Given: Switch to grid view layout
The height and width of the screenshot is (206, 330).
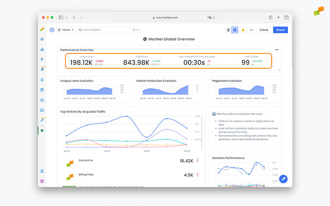Looking at the screenshot, I should coord(235,30).
